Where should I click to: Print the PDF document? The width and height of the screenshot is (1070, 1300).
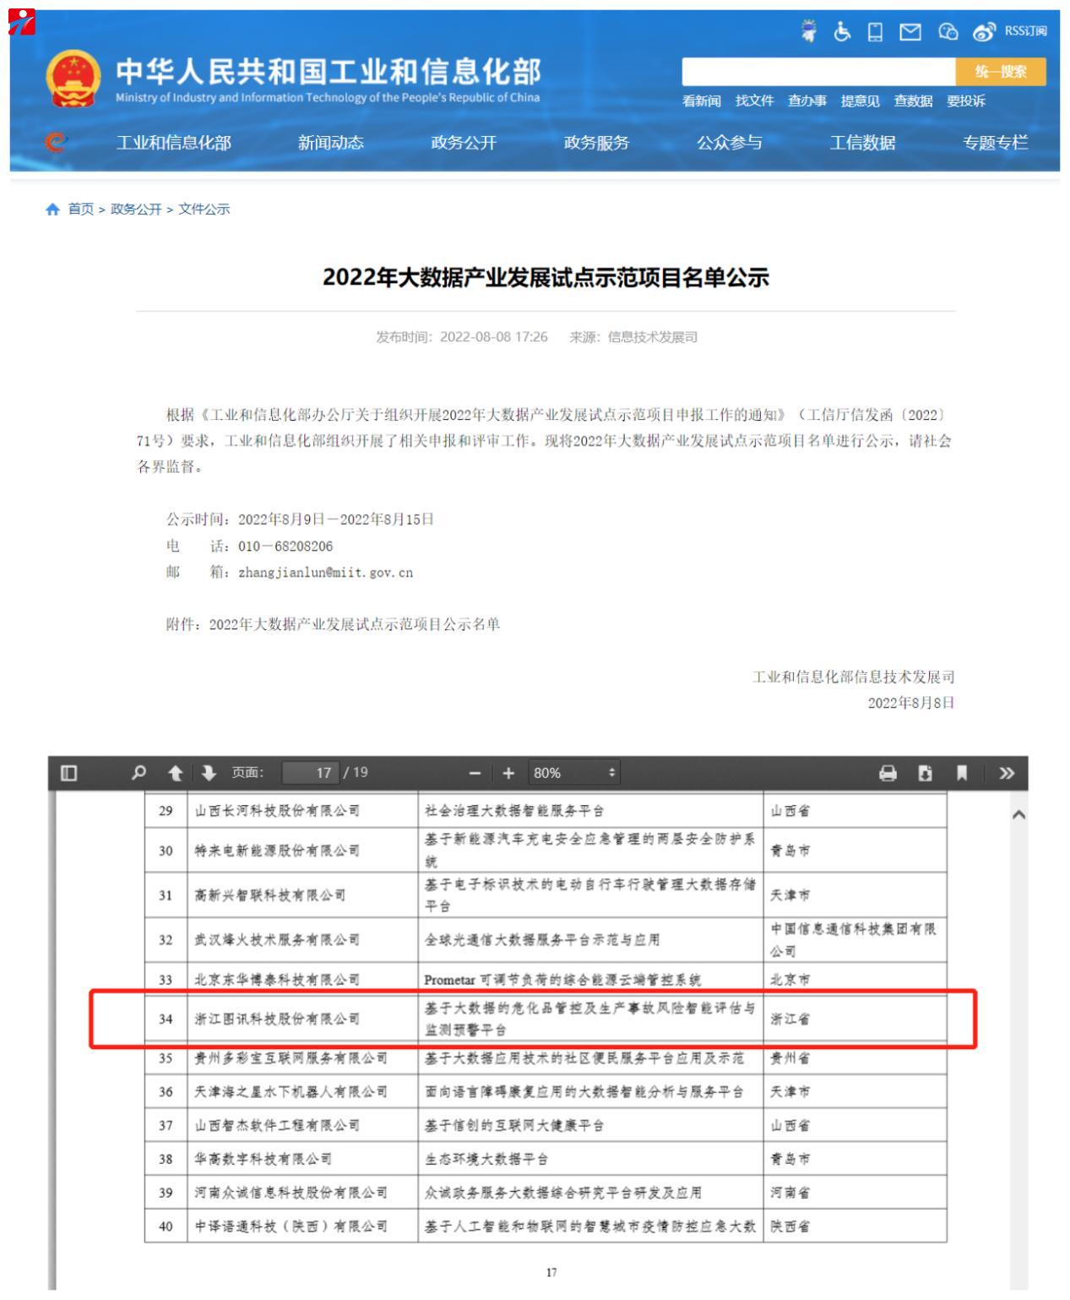[888, 773]
